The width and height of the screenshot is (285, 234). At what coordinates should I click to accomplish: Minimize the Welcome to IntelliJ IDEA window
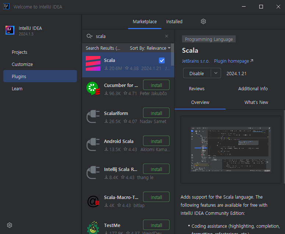click(x=244, y=7)
